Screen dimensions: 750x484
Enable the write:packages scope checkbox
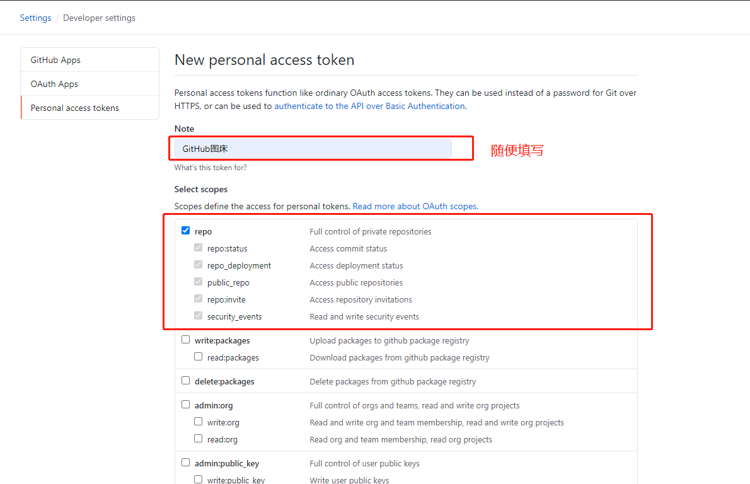pos(185,340)
